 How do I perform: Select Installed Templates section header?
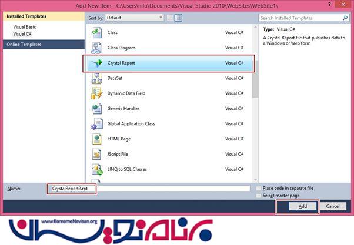pos(44,16)
